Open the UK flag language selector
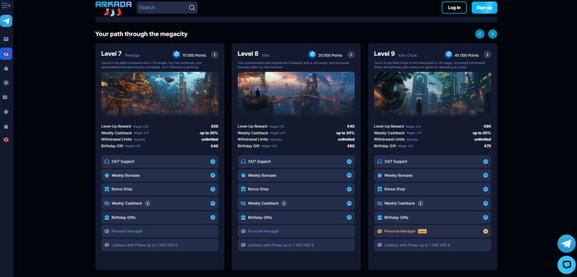 pyautogui.click(x=6, y=139)
